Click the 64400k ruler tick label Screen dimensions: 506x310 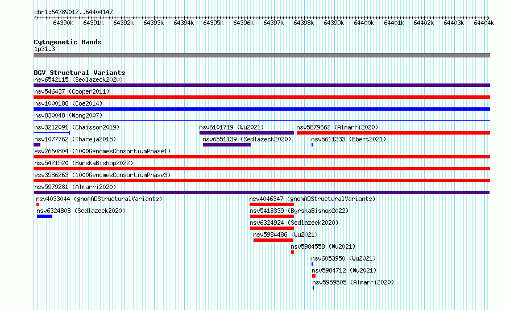point(364,23)
